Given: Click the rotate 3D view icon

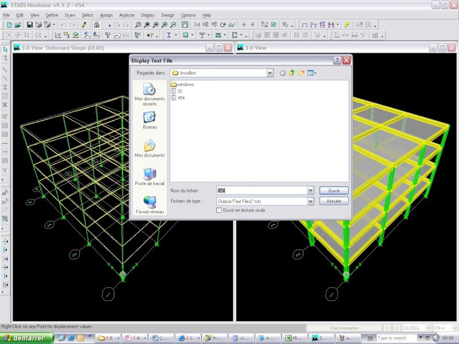Looking at the screenshot, I should 223,25.
